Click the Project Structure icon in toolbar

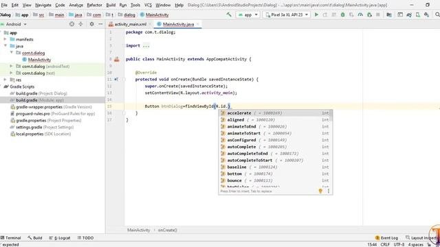389,14
